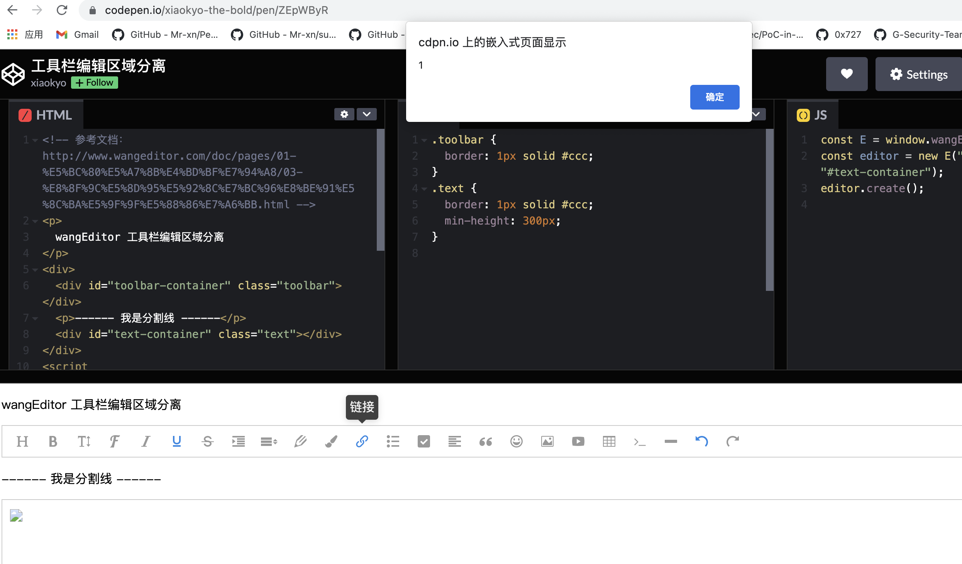This screenshot has height=564, width=962.
Task: Insert an image via toolbar
Action: [547, 441]
